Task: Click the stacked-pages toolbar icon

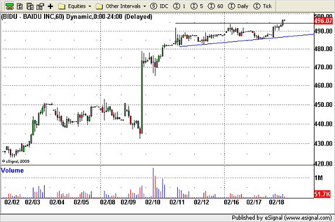Action: click(30, 6)
